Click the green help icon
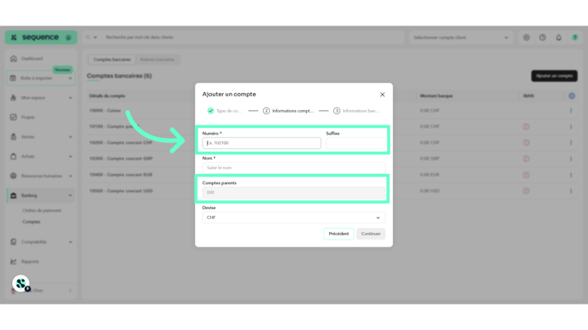This screenshot has width=588, height=330. point(575,38)
